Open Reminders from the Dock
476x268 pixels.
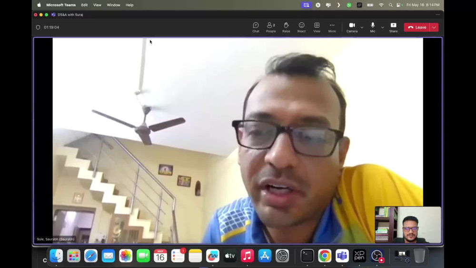click(178, 256)
